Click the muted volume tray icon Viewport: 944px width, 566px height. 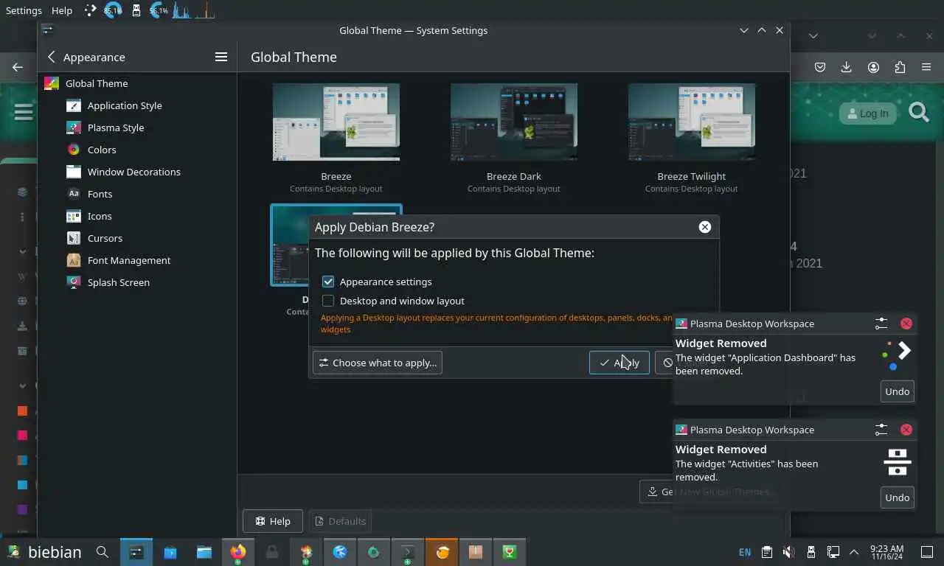coord(788,552)
